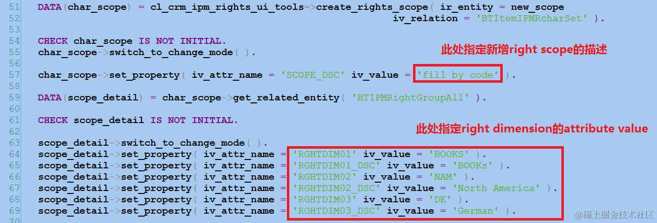657x223 pixels.
Task: Select the 'BTIPMRightGroupAll' string literal
Action: [411, 97]
